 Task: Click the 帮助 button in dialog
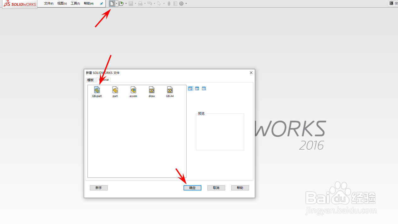pyautogui.click(x=240, y=188)
